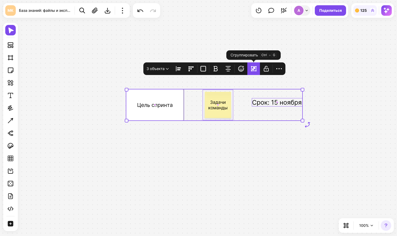The width and height of the screenshot is (397, 236).
Task: Click the Поделиться share button
Action: point(330,10)
